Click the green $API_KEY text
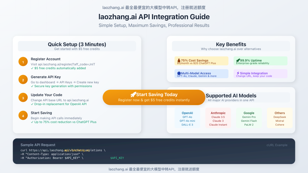Viewport: 308px width, 173px height. coord(117,158)
